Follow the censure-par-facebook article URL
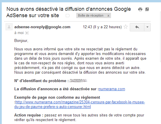161x124 pixels. point(79,104)
